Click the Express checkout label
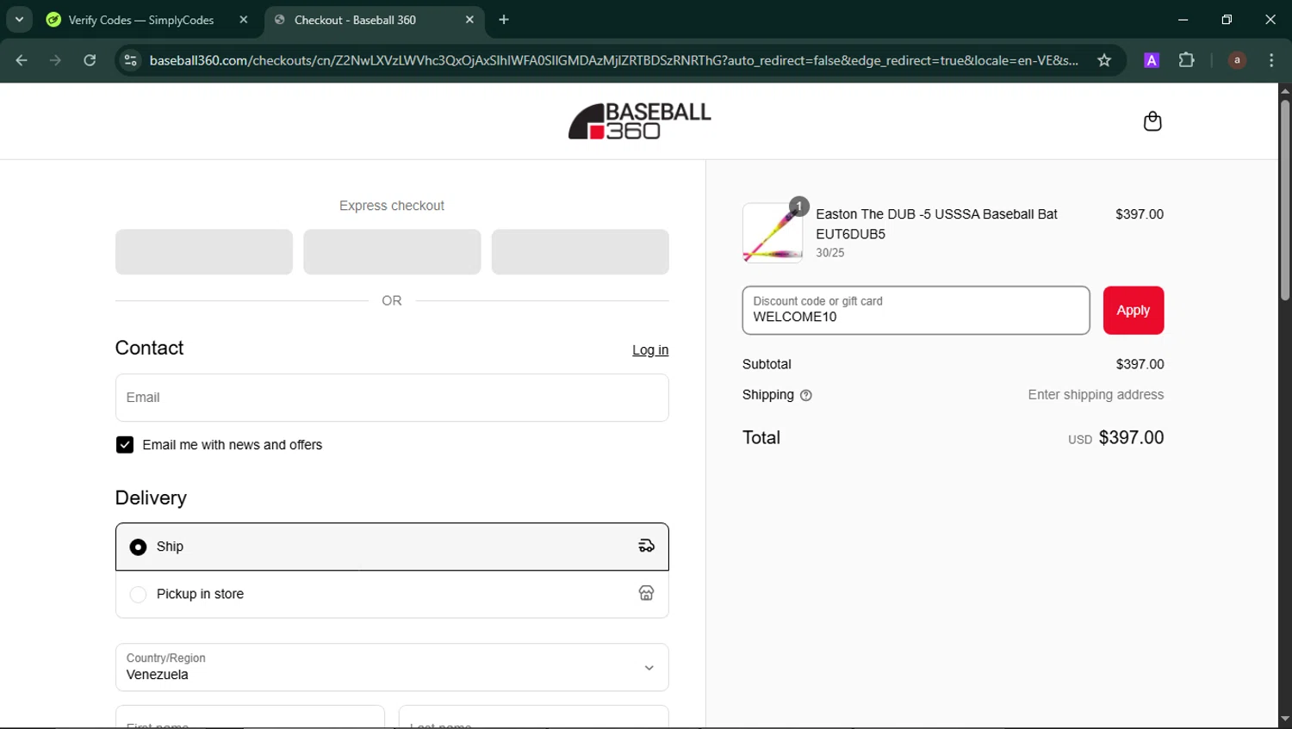 point(392,206)
